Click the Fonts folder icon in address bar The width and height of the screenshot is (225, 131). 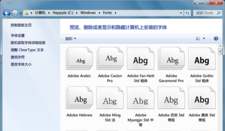(26, 13)
